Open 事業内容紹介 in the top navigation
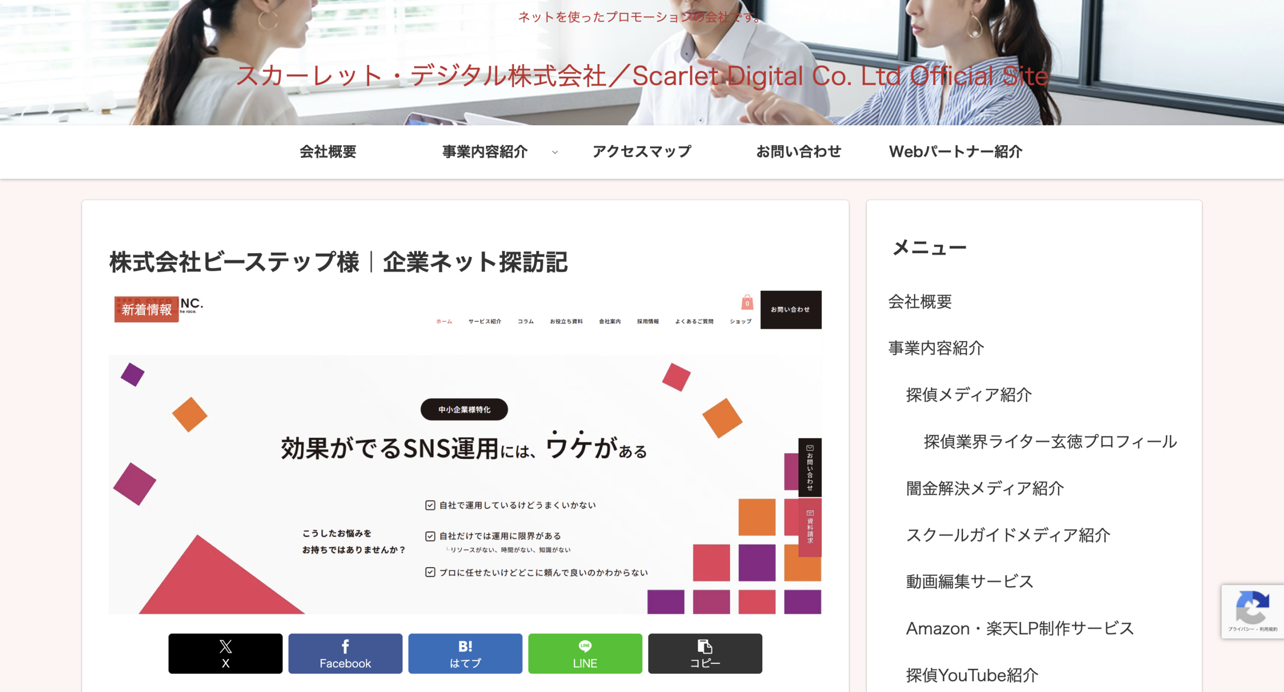This screenshot has height=692, width=1284. (x=485, y=151)
